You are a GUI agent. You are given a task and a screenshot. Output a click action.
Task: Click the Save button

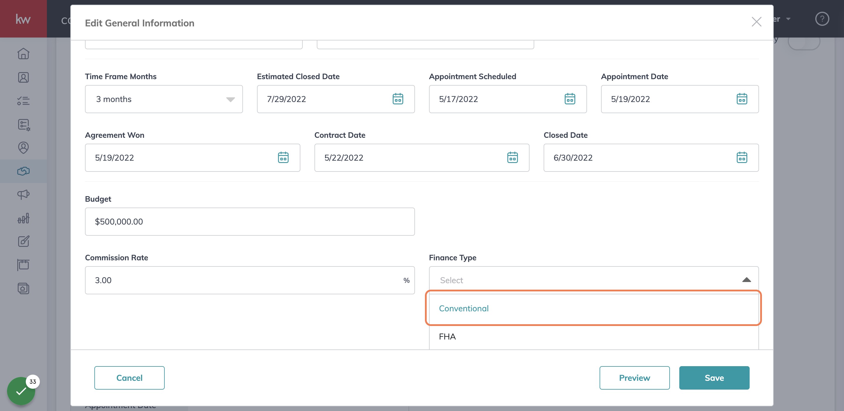click(714, 378)
